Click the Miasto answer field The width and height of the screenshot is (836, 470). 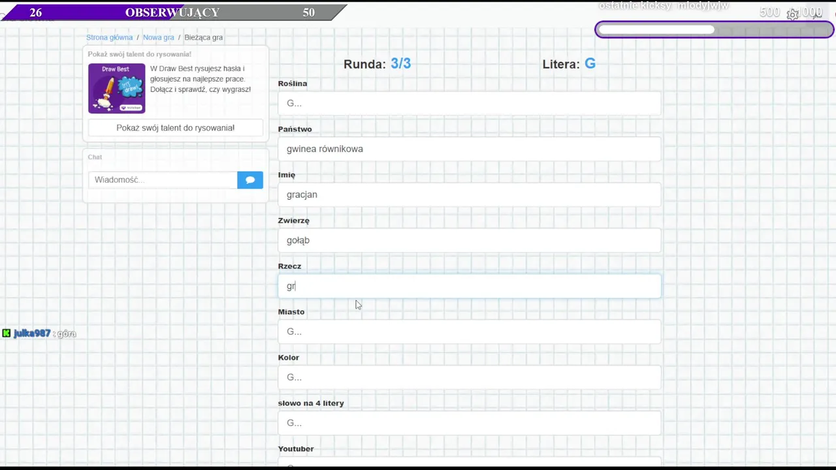pyautogui.click(x=470, y=332)
